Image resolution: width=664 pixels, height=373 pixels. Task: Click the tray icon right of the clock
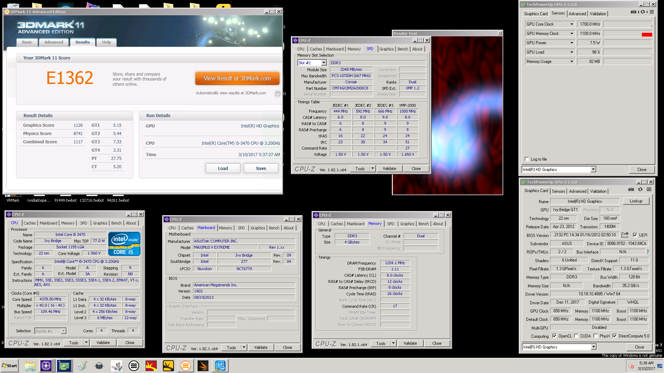(x=660, y=366)
